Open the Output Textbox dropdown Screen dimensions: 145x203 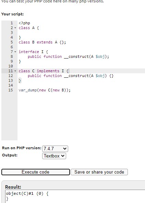pyautogui.click(x=54, y=156)
